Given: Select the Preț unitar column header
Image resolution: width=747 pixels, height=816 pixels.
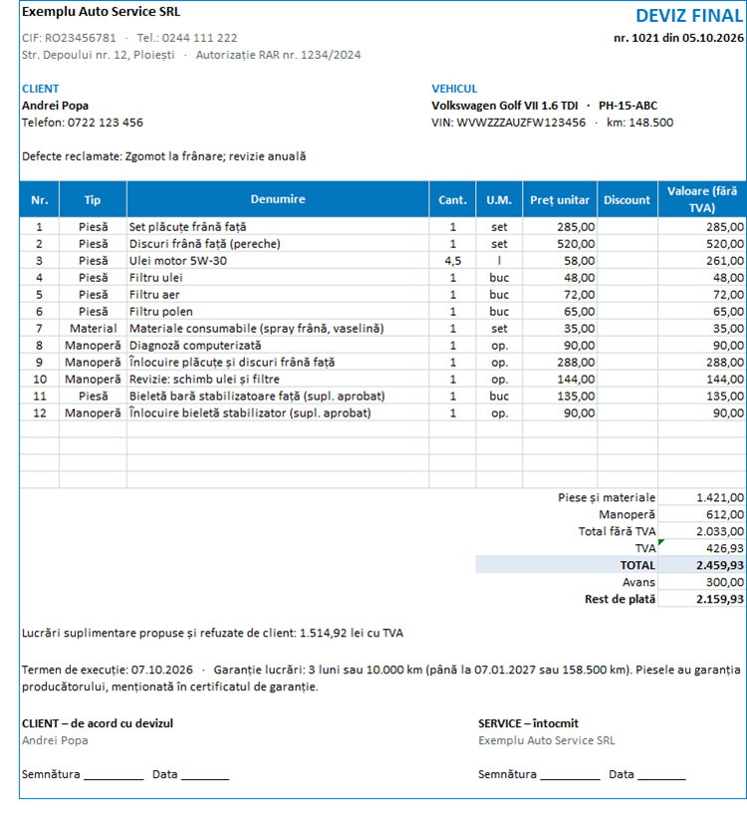Looking at the screenshot, I should pyautogui.click(x=560, y=200).
